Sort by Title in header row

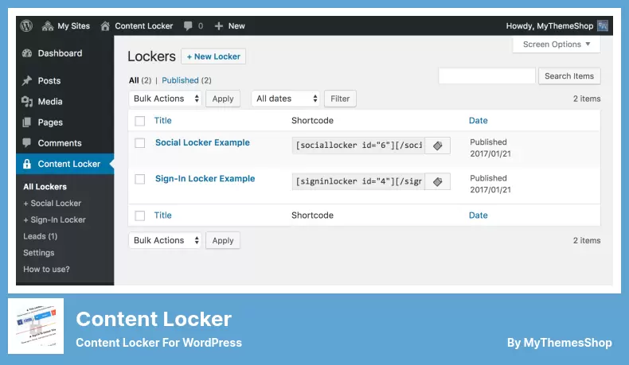[163, 121]
